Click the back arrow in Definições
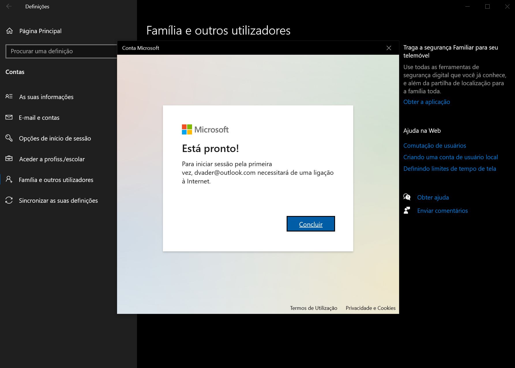The image size is (515, 368). (x=9, y=6)
